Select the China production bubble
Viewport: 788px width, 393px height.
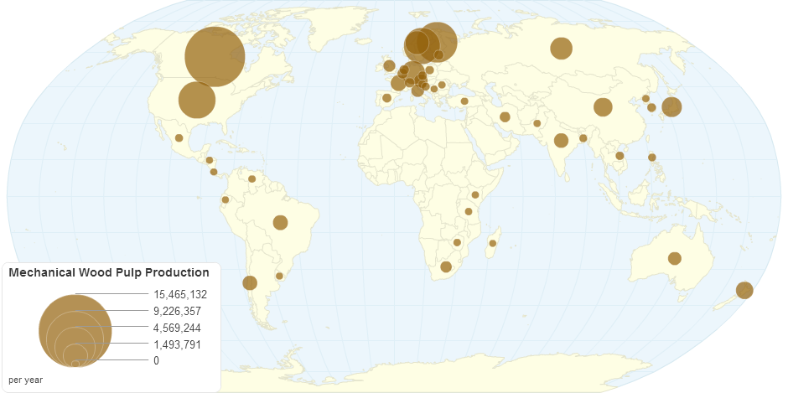pos(603,106)
